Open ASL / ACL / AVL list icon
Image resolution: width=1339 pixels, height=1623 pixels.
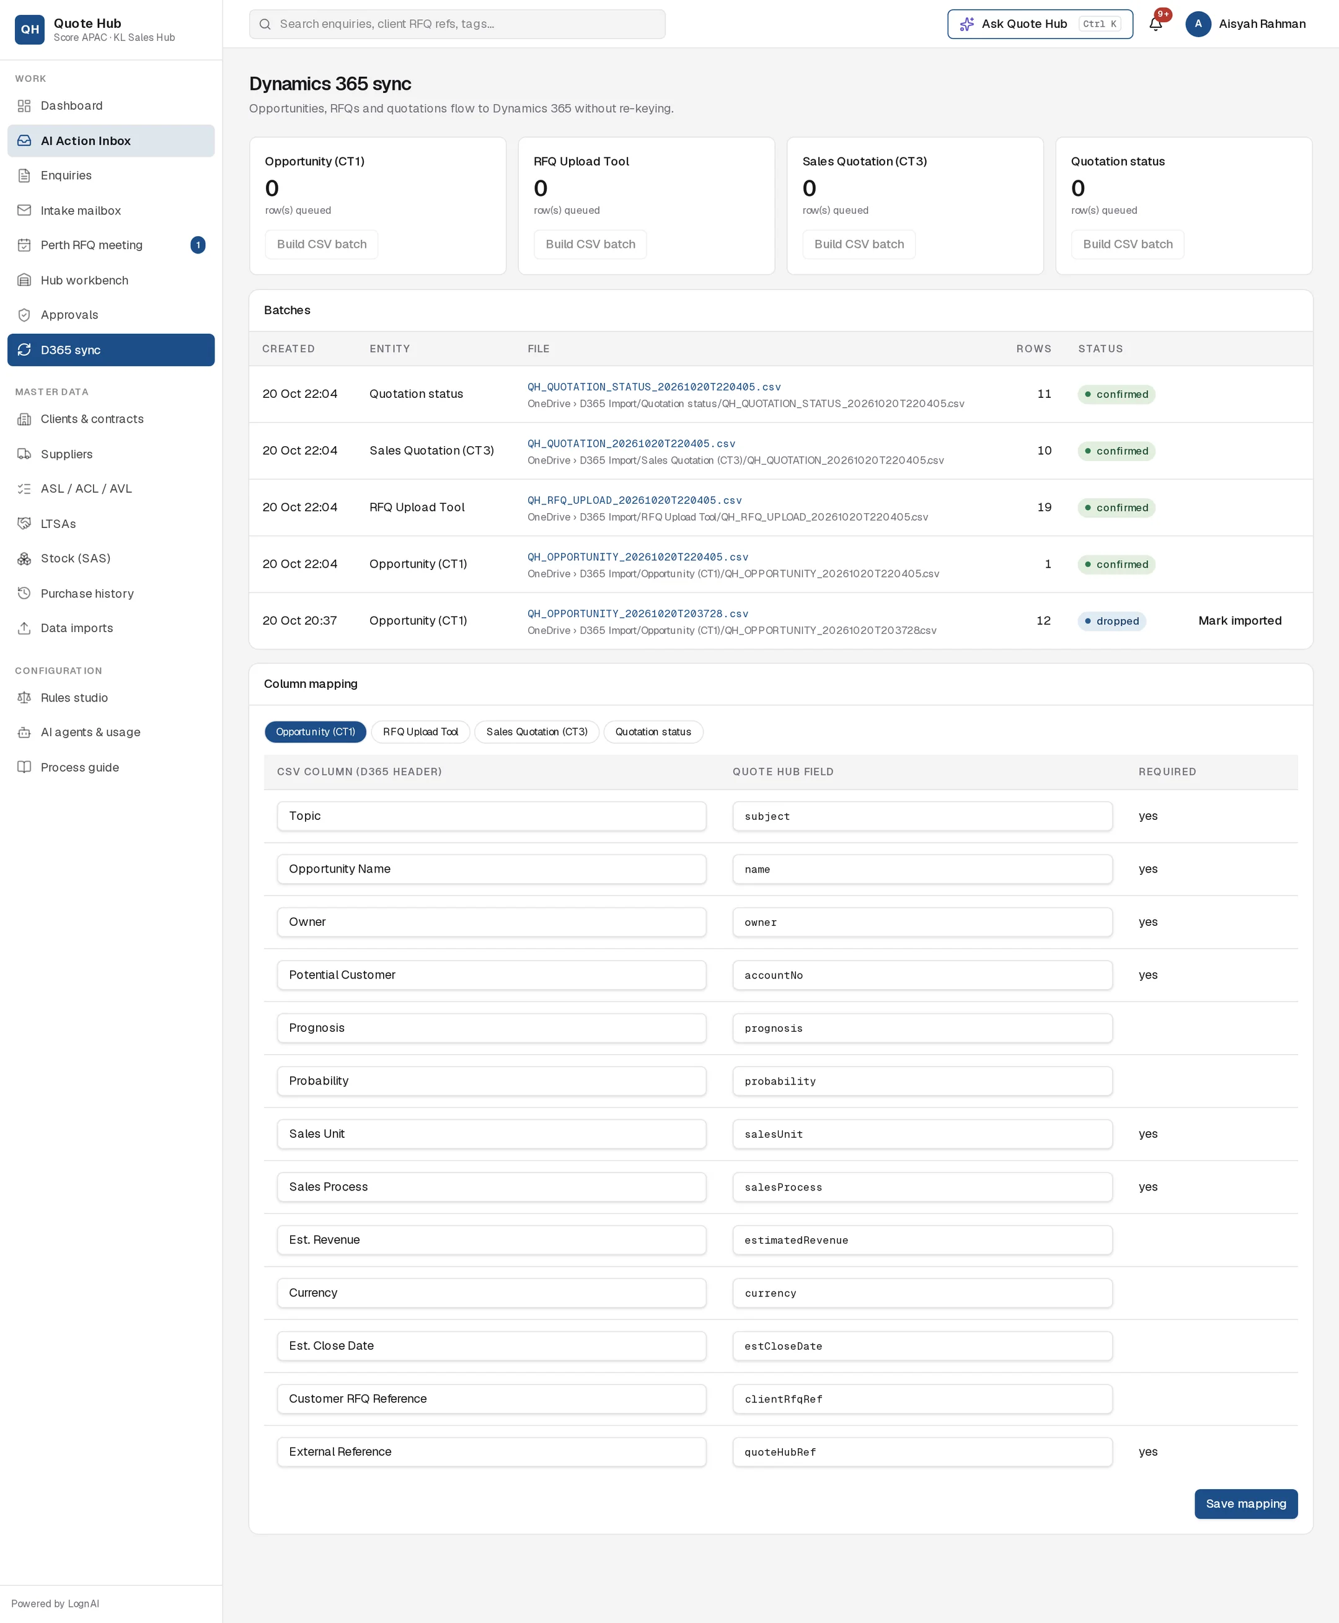(24, 489)
